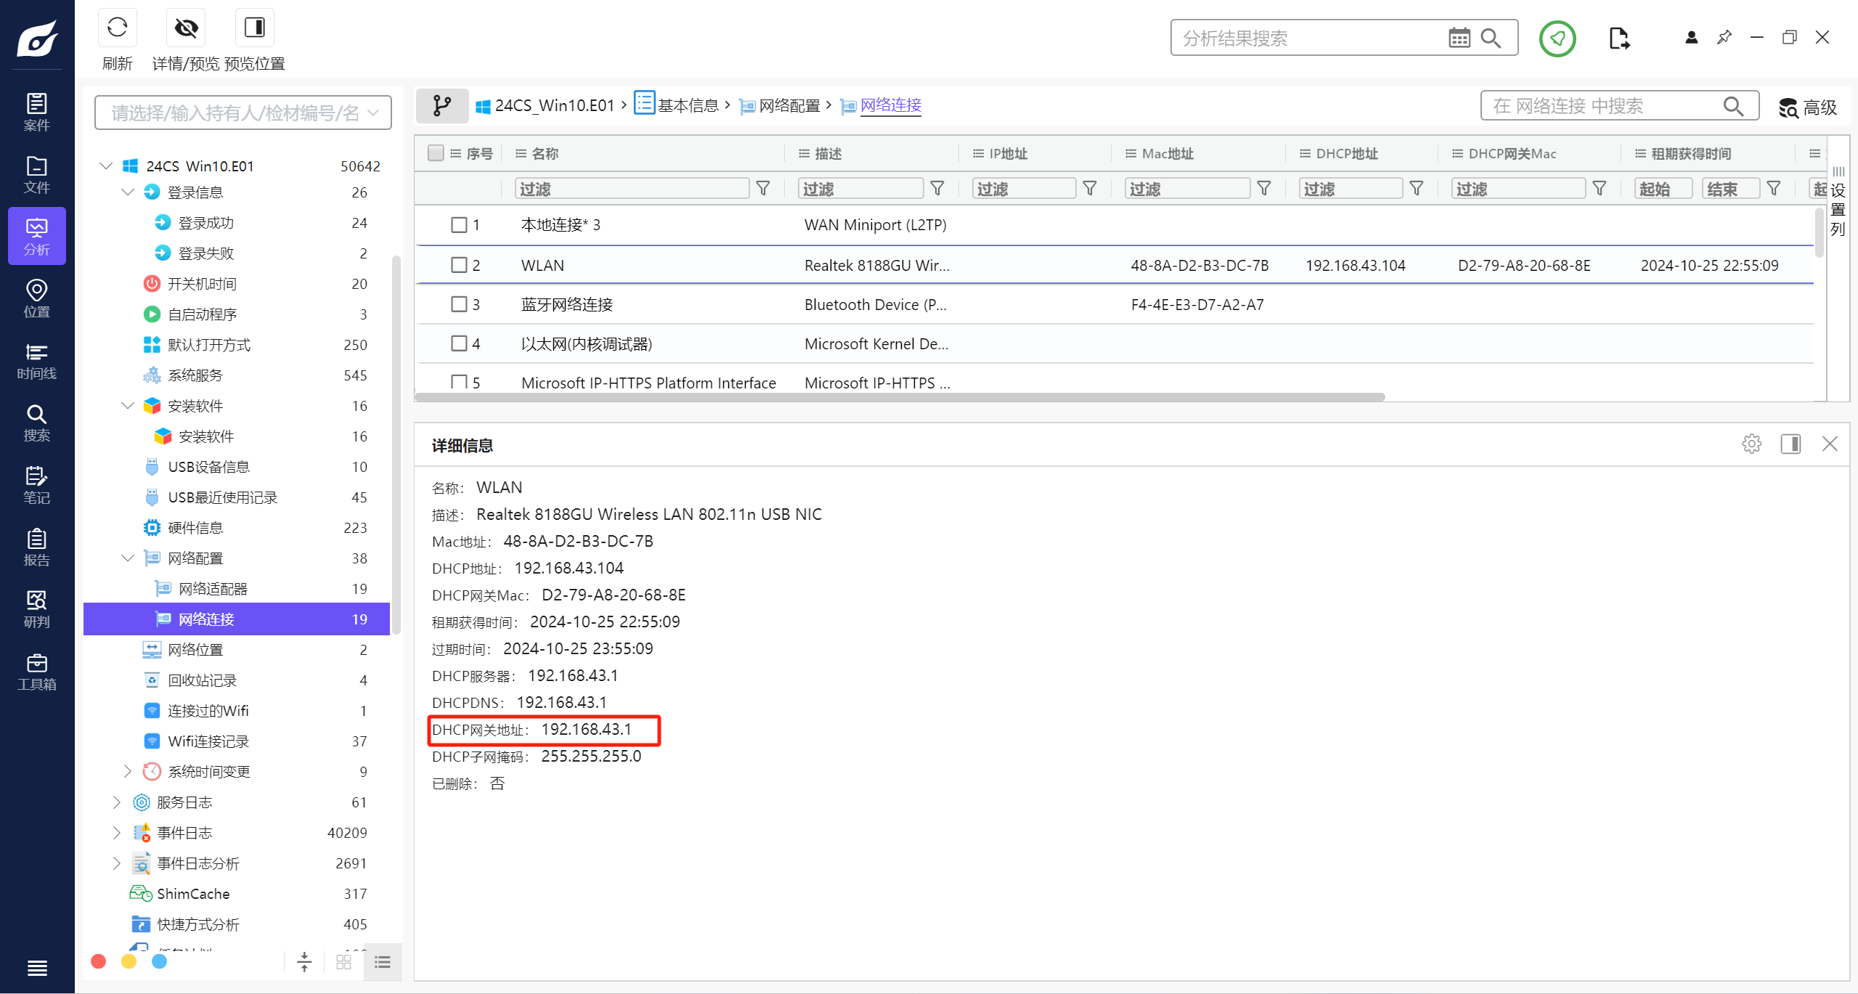Expand the 系统时间变更 tree node

click(128, 771)
